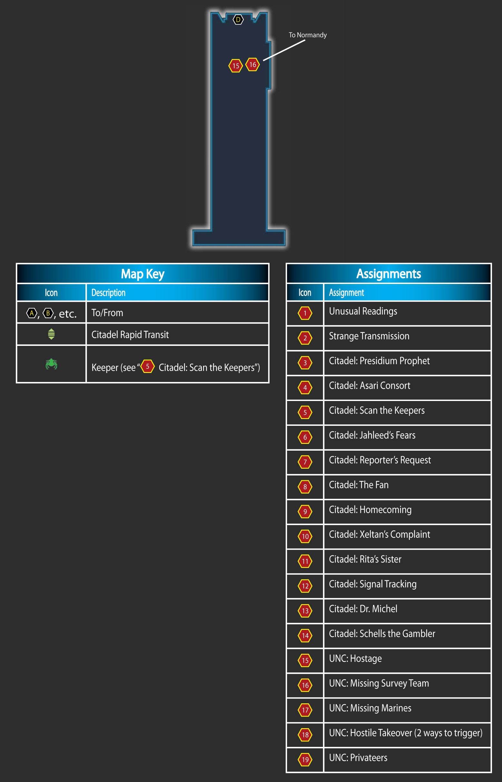Select "Citadel: Schells the Gambler" assignment
502x782 pixels.
click(382, 634)
